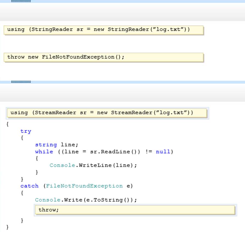This screenshot has width=245, height=232.
Task: Click the Console.WriteLine(line) statement
Action: 93,165
